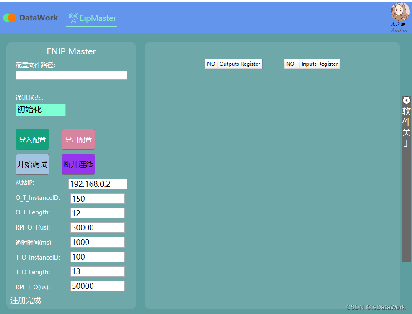Select the T_O_InstanceID field with 100
412x314 pixels.
(x=98, y=257)
